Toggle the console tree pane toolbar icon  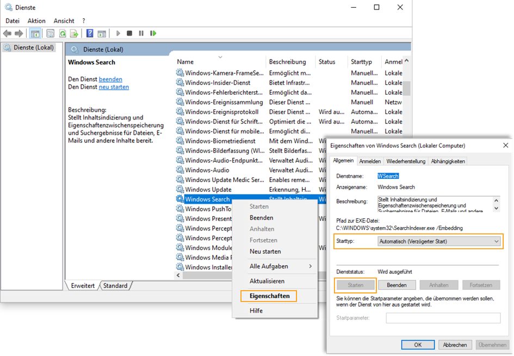[x=35, y=33]
